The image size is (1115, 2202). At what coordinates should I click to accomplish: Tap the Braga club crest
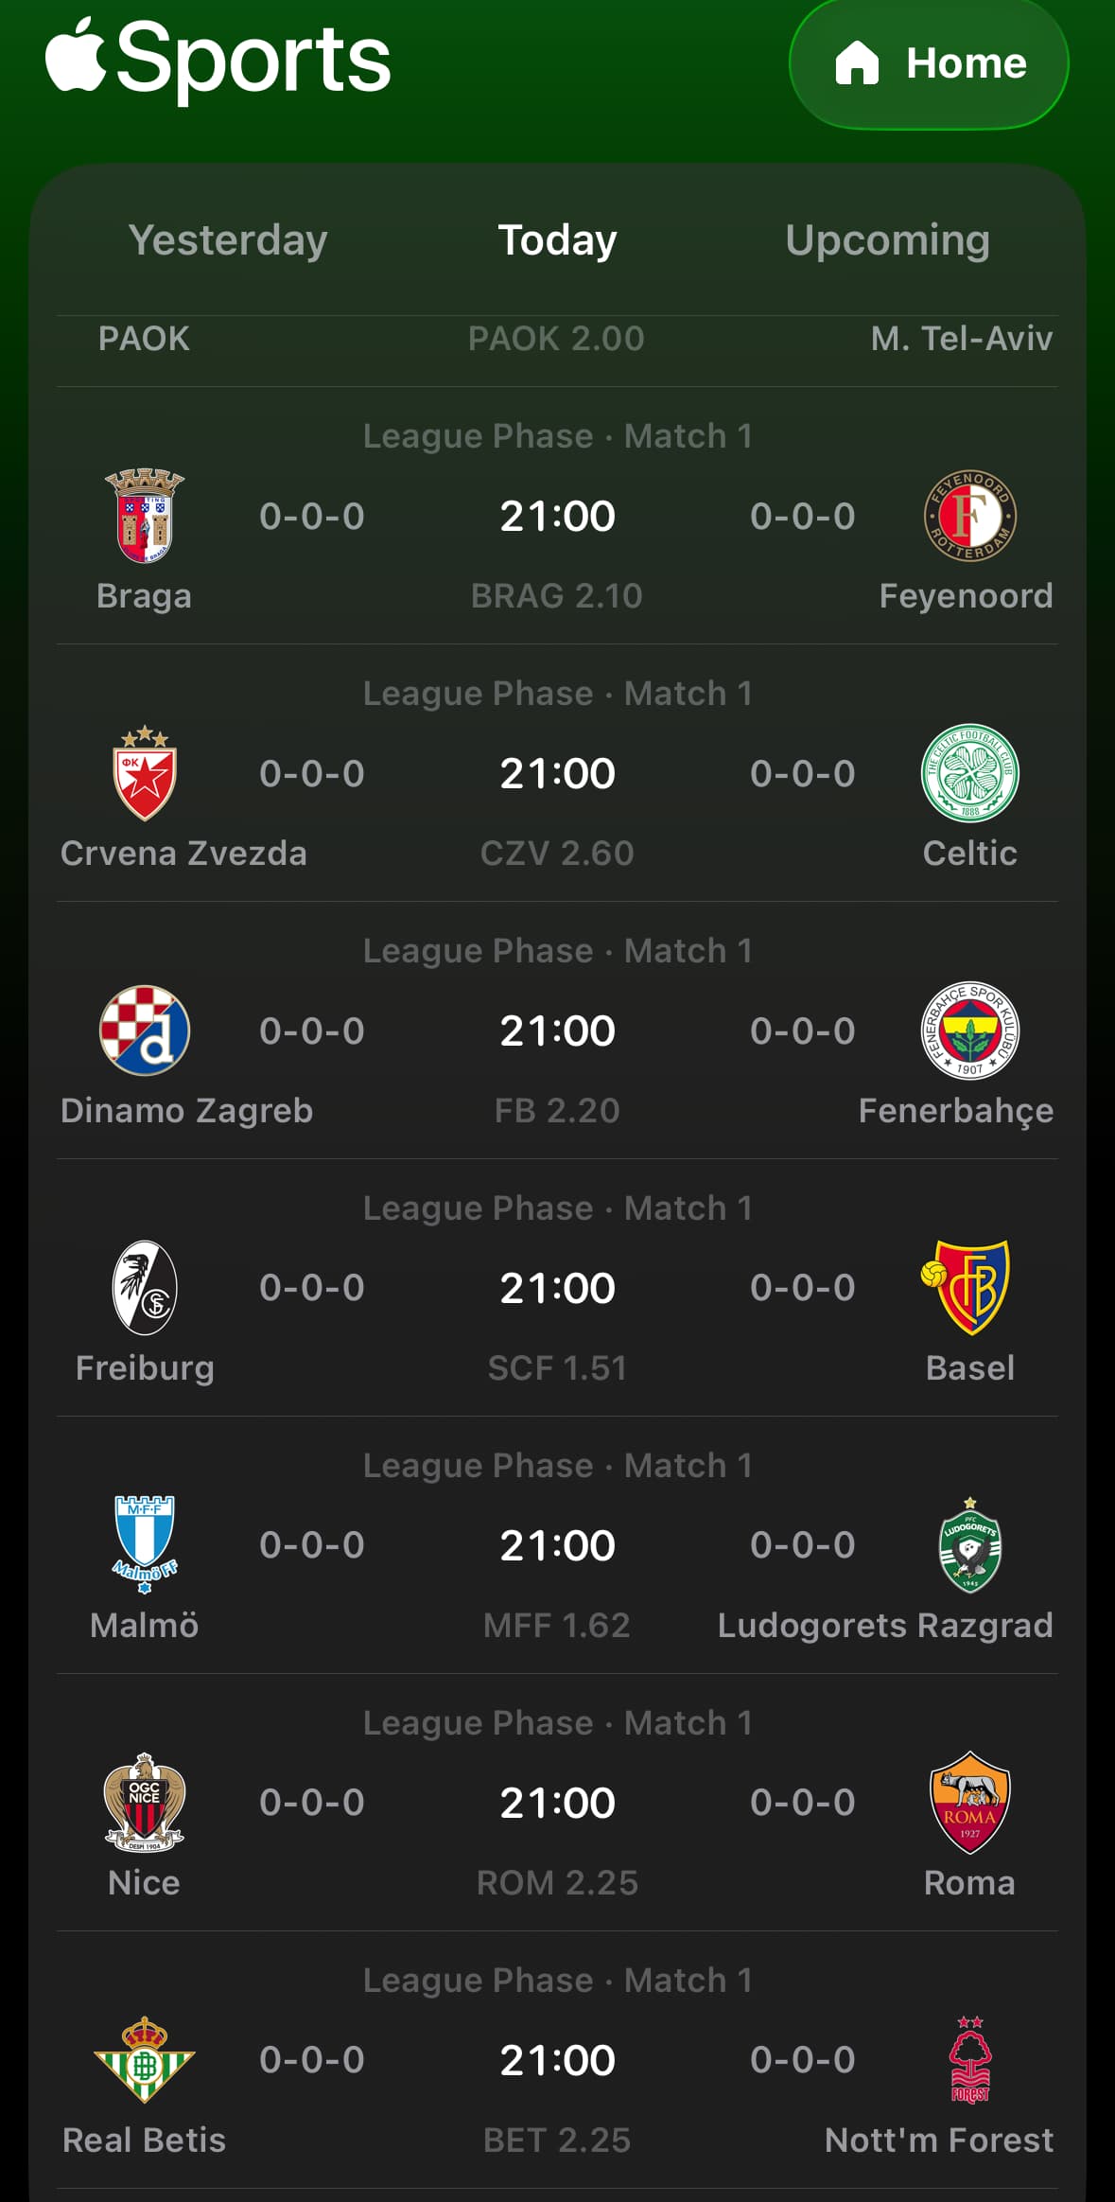[x=145, y=516]
